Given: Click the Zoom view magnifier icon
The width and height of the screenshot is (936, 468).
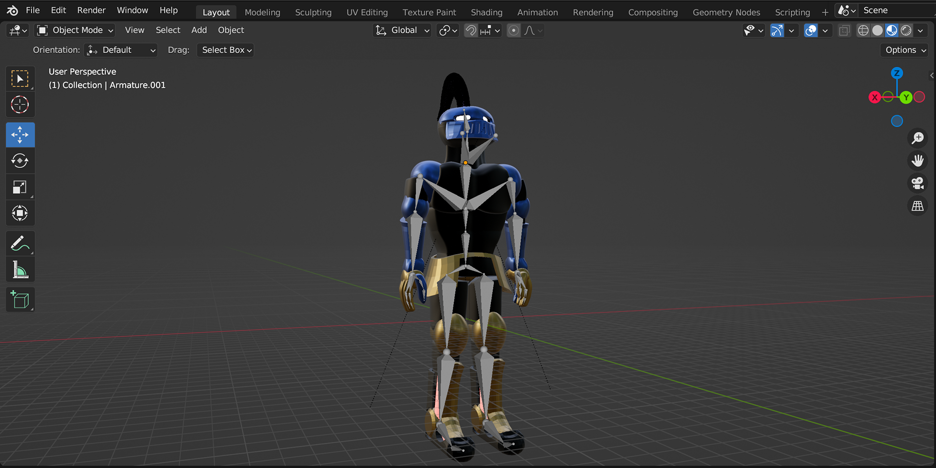Looking at the screenshot, I should [917, 138].
